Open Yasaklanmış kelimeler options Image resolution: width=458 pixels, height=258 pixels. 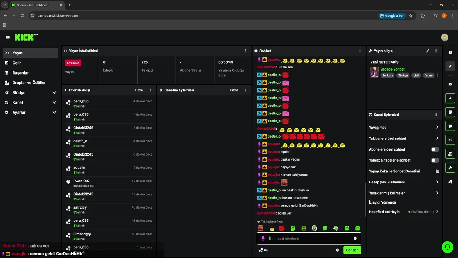(x=404, y=193)
